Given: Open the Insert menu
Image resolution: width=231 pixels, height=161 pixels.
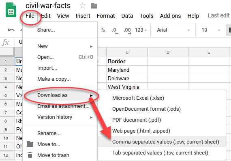Looking at the screenshot, I should (83, 16).
